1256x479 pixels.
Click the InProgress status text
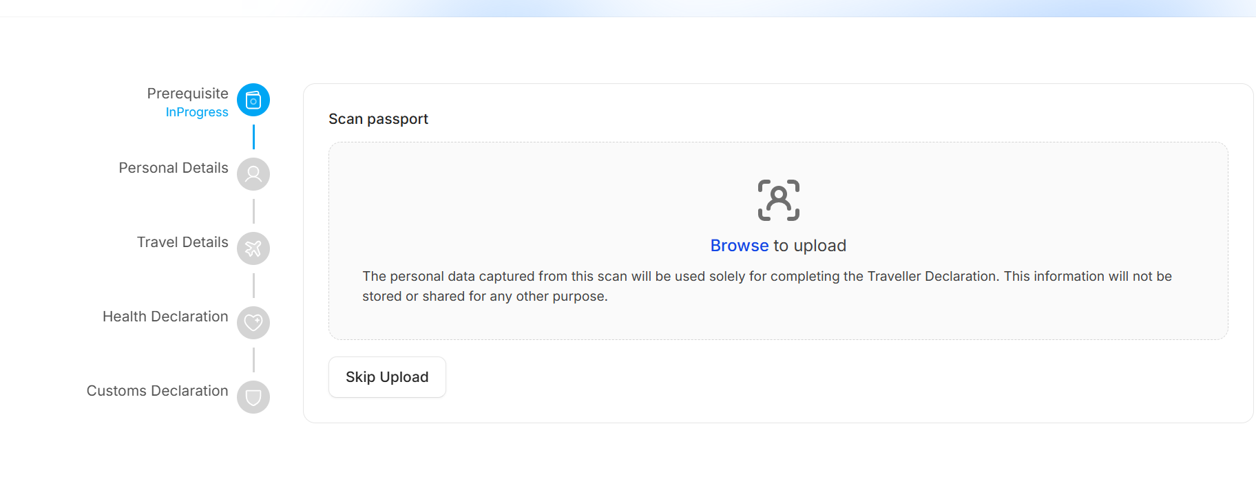(x=197, y=112)
